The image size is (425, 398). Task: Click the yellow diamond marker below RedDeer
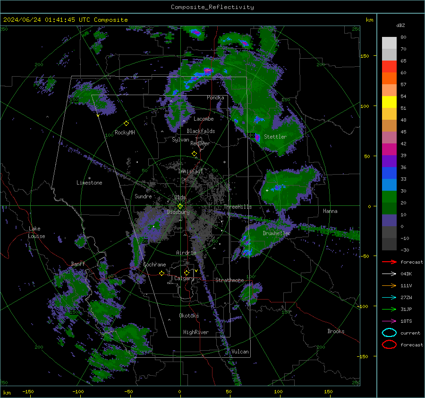coord(194,154)
